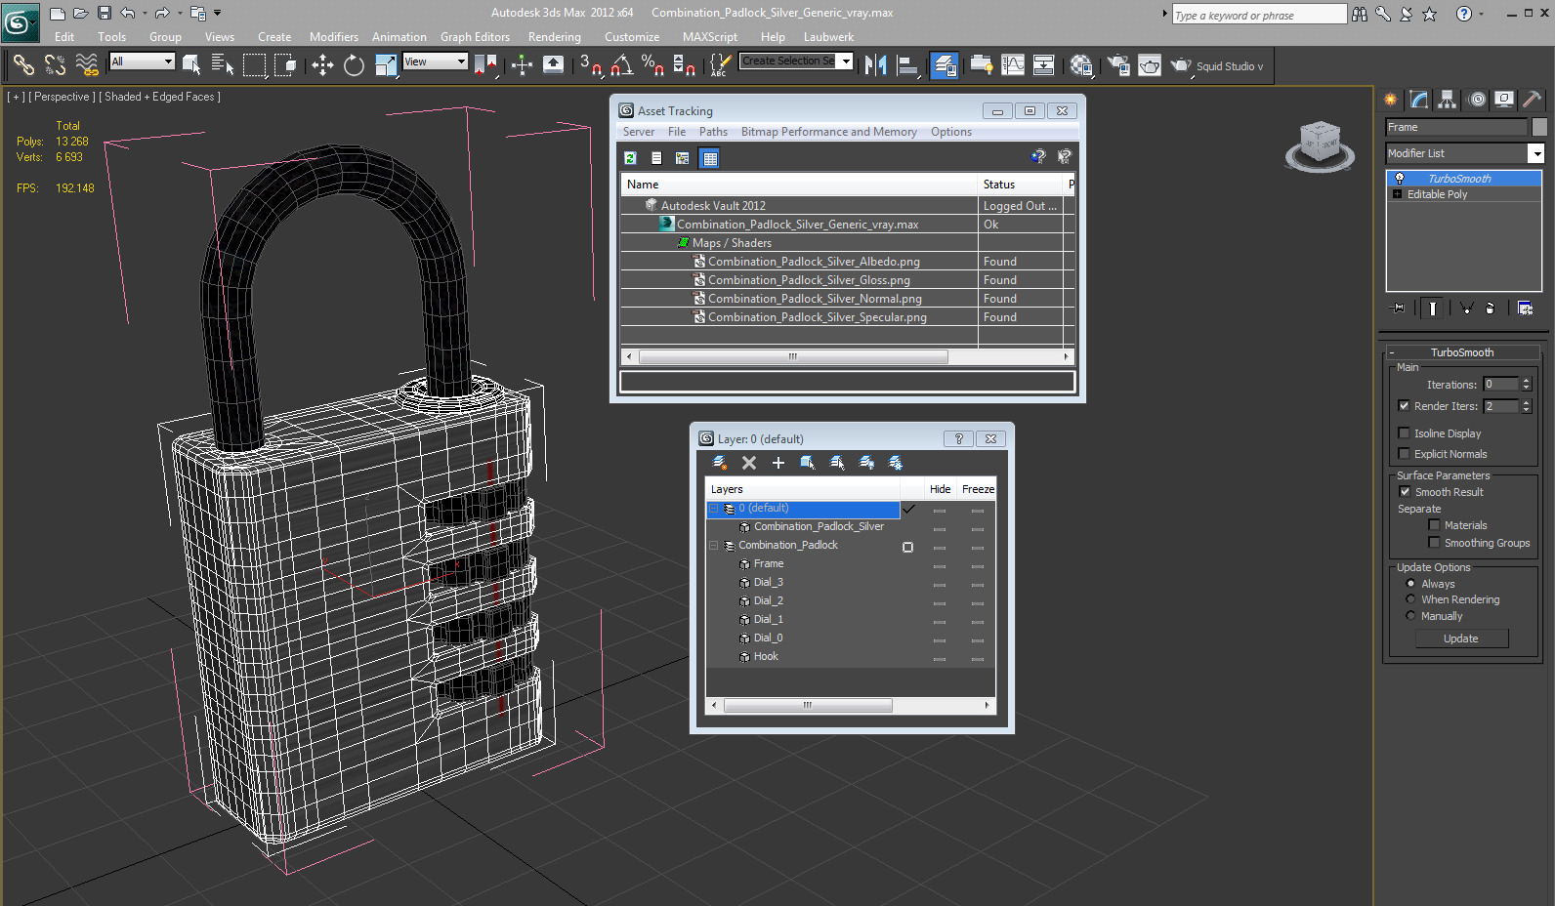Open the Material Editor from toolbar

tap(1081, 65)
